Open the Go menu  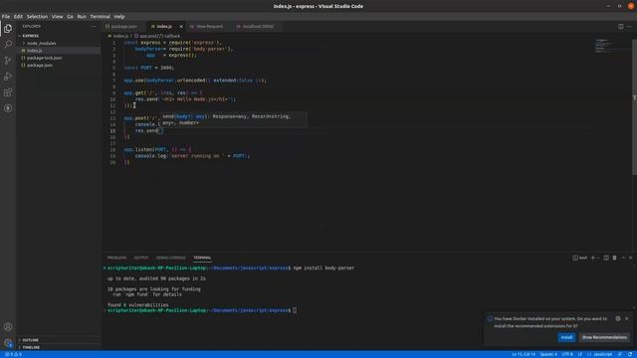point(70,17)
